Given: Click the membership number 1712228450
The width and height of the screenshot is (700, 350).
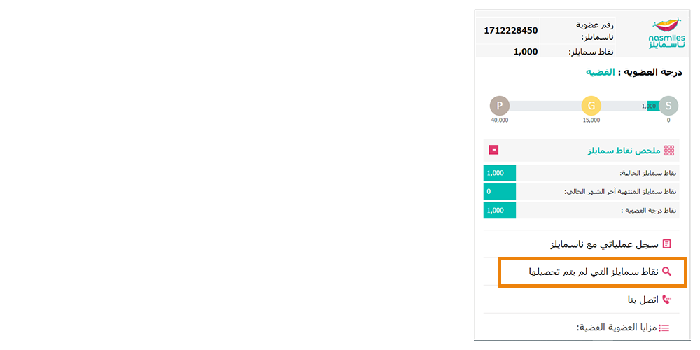Looking at the screenshot, I should [511, 30].
